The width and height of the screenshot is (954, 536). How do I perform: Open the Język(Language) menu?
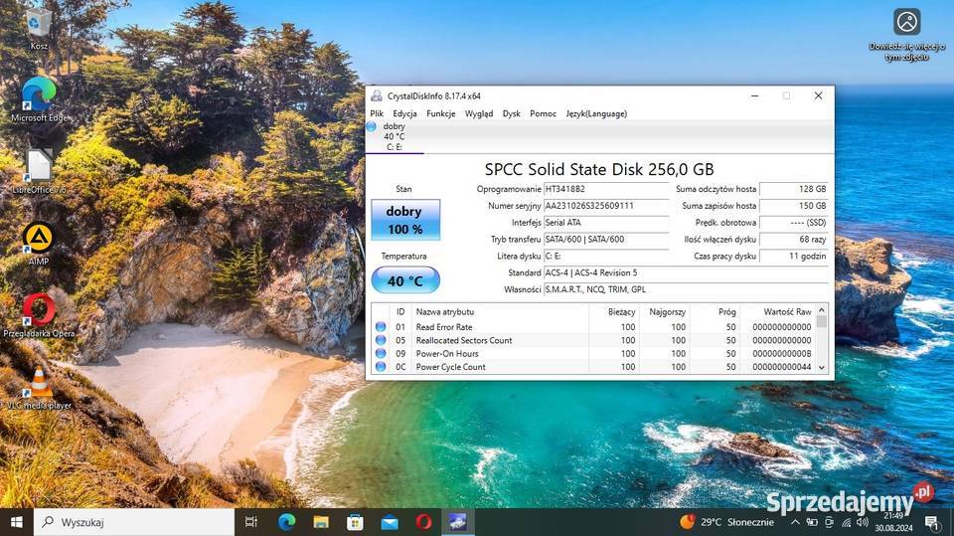point(596,113)
